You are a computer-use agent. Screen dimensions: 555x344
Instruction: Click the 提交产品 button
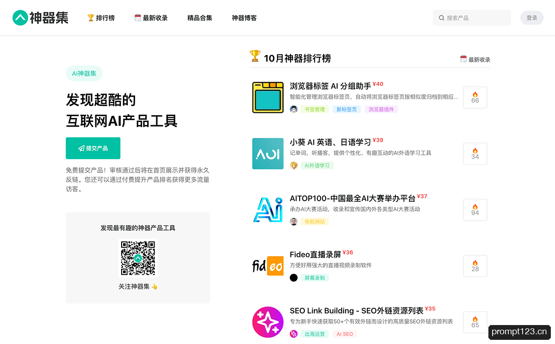[x=93, y=148]
